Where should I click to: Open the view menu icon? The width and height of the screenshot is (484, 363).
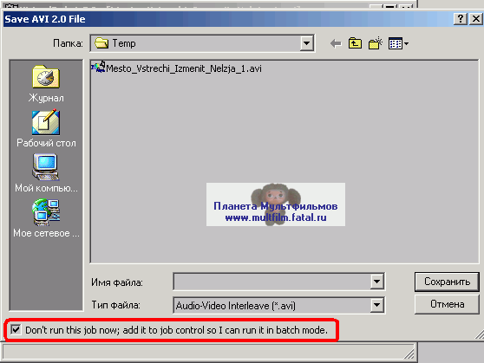398,43
